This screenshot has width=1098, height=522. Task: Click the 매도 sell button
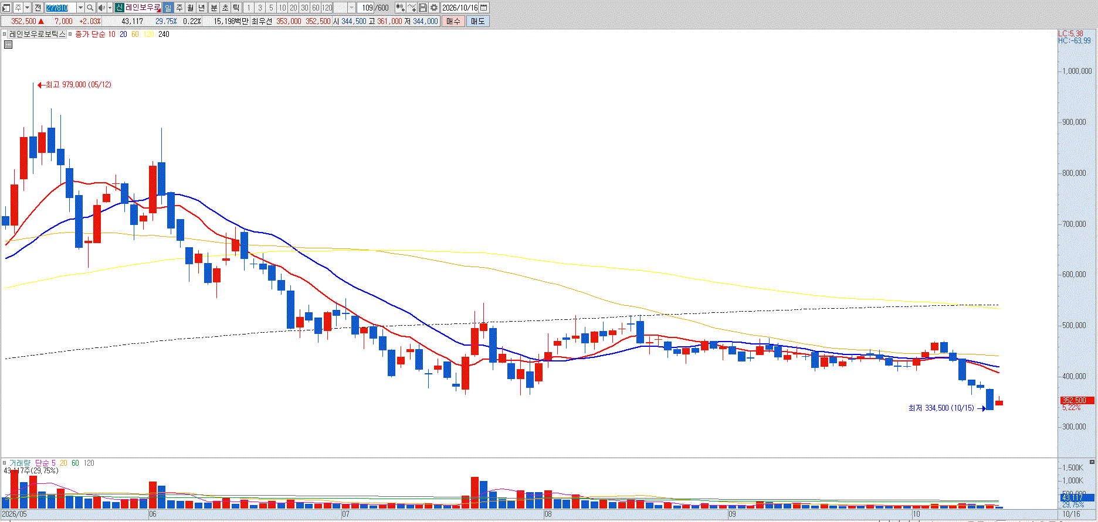tap(478, 21)
